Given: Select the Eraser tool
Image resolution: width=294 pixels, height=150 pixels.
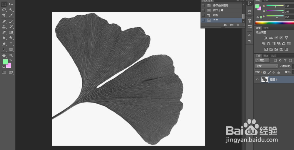Looking at the screenshot, I should point(4,32).
